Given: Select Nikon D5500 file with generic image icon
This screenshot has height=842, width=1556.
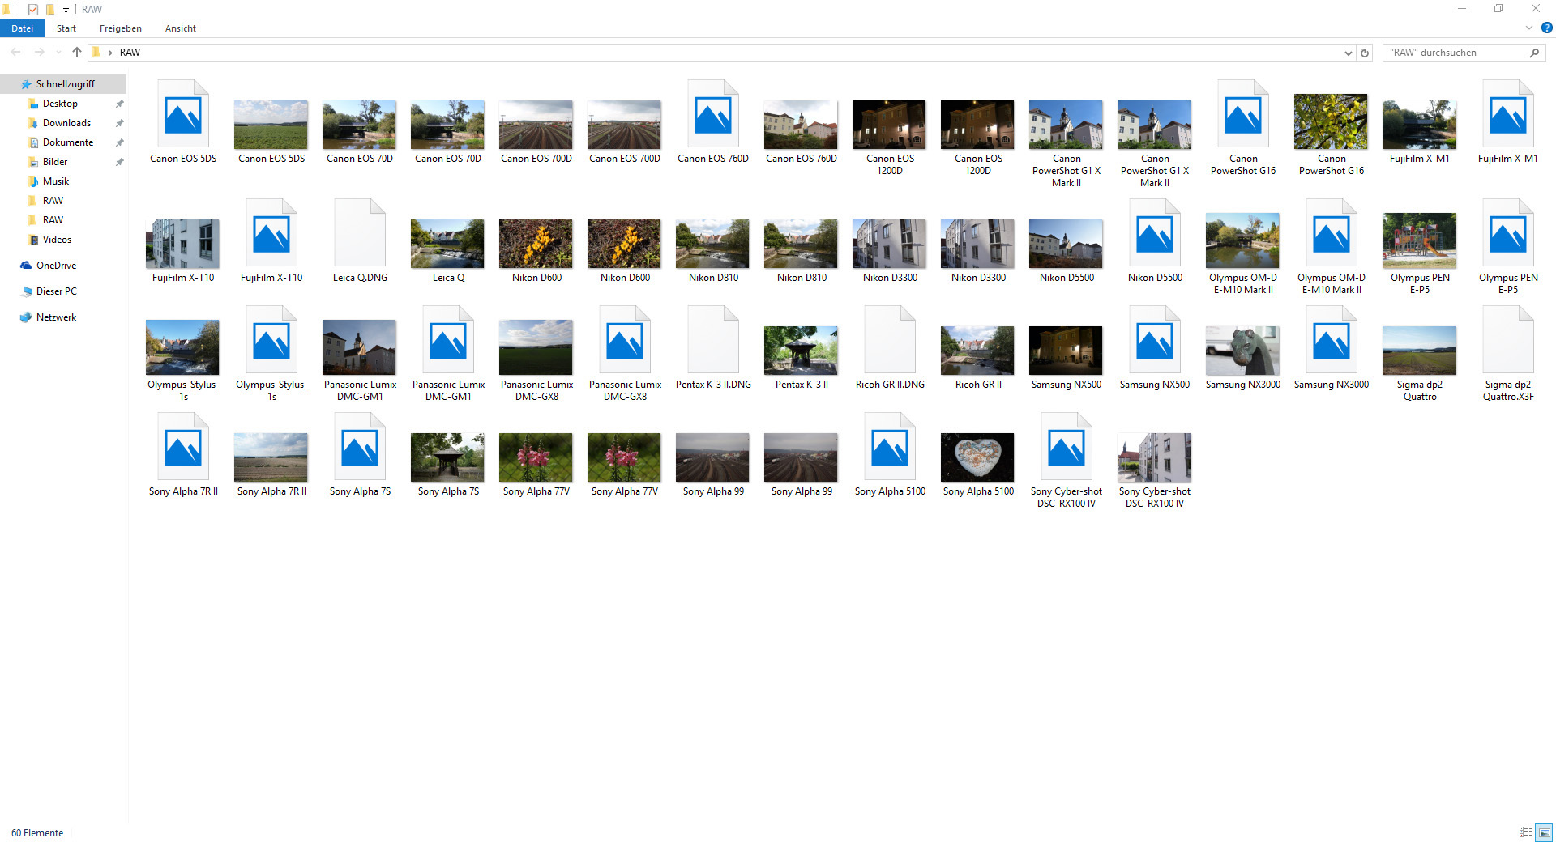Looking at the screenshot, I should pyautogui.click(x=1155, y=233).
